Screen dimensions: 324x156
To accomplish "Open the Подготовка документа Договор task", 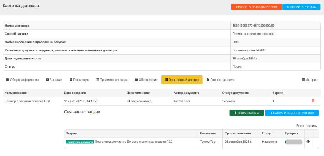I will point(134,142).
